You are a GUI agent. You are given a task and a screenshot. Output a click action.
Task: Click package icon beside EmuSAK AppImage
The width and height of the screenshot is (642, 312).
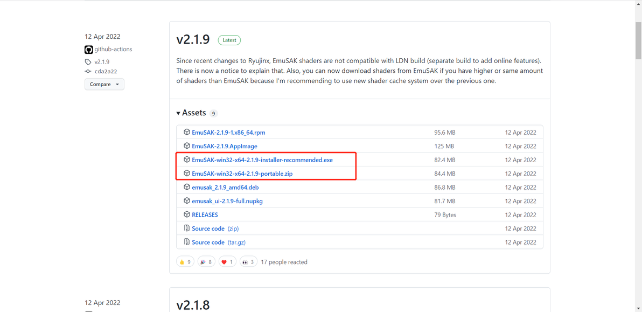click(187, 146)
